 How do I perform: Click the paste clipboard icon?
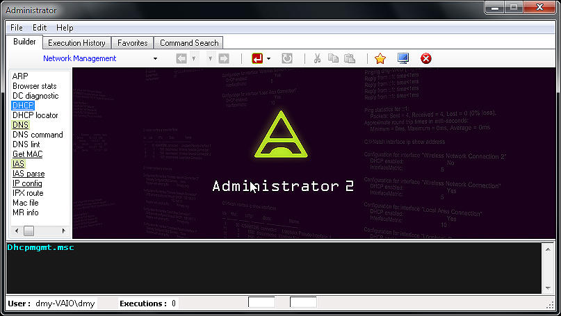pos(350,58)
